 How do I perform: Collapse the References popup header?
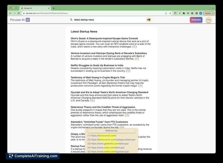point(112,131)
